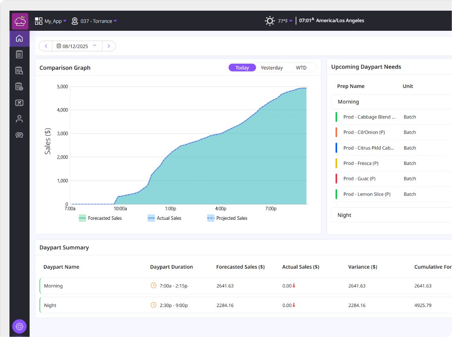Click the purple settings gear icon
Image resolution: width=452 pixels, height=337 pixels.
pos(19,326)
